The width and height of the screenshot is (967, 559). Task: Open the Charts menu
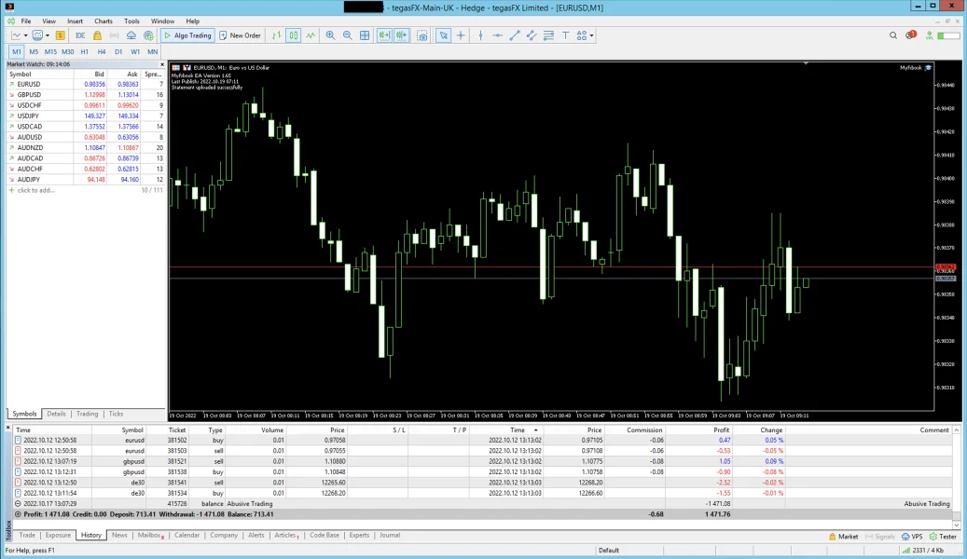[104, 20]
